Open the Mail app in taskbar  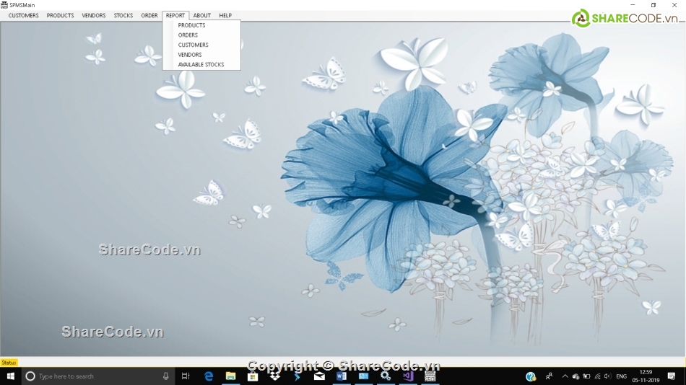(x=319, y=376)
